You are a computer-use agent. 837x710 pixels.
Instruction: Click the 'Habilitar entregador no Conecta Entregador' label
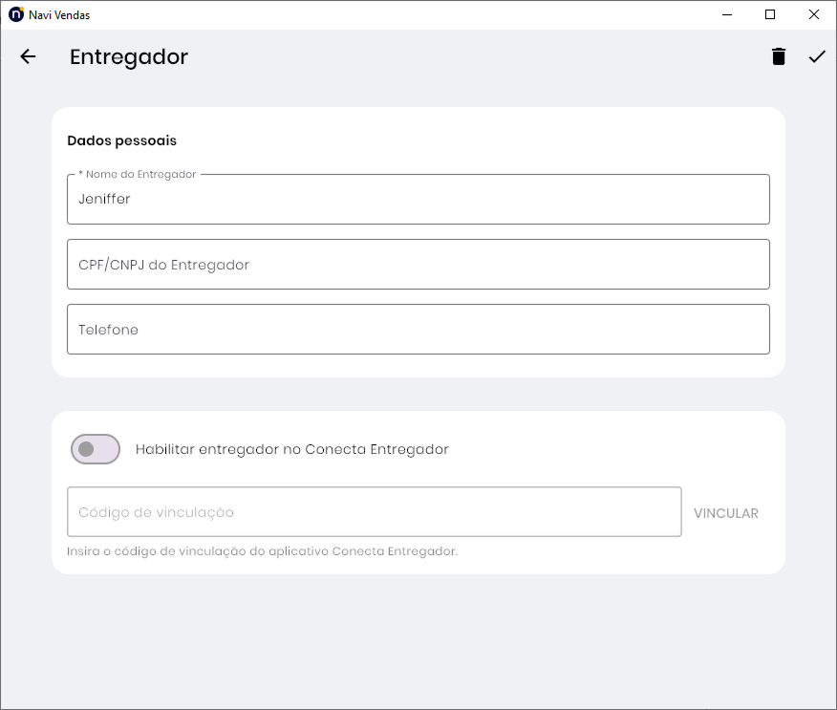[x=291, y=449]
